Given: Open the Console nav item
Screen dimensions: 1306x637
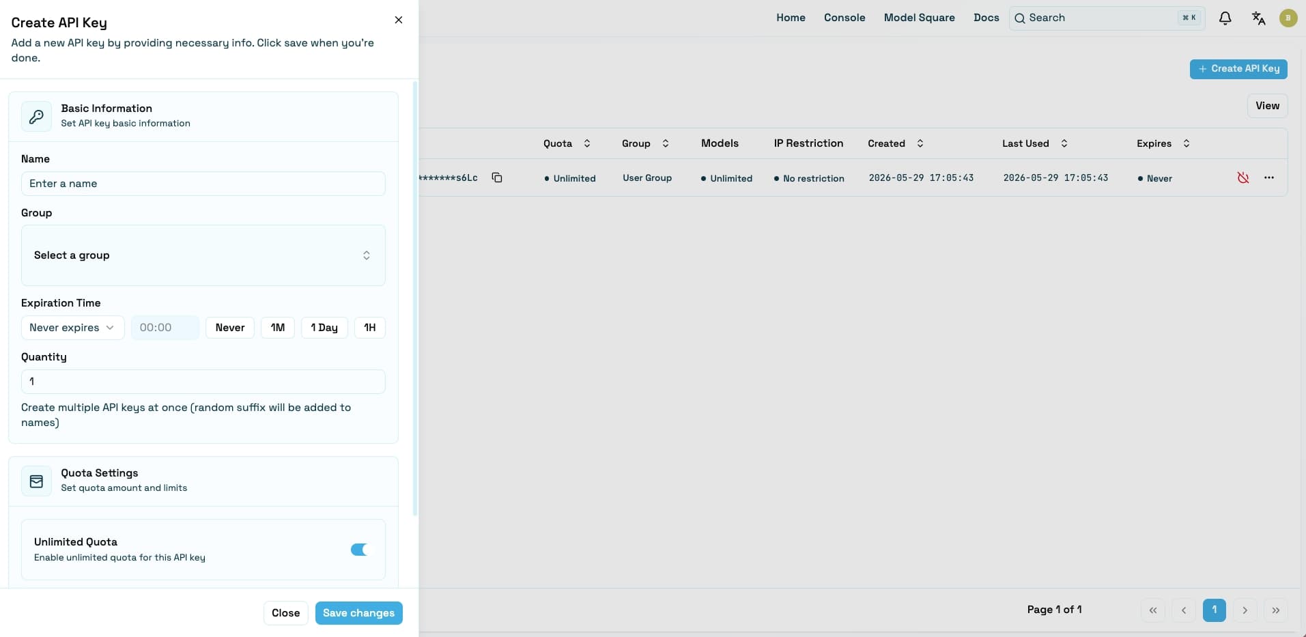Looking at the screenshot, I should point(844,18).
